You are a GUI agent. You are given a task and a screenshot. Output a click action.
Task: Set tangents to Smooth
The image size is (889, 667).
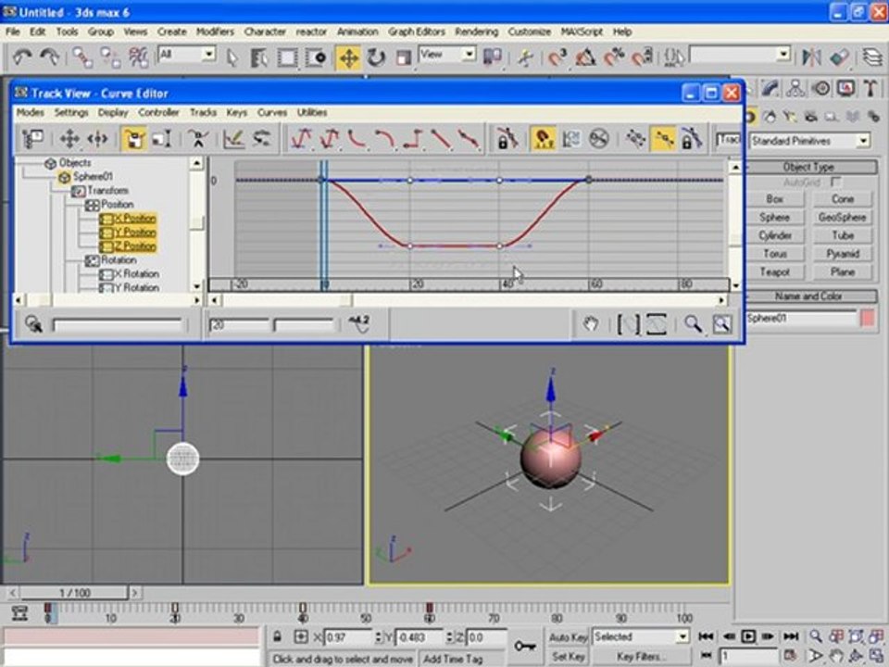(x=469, y=138)
